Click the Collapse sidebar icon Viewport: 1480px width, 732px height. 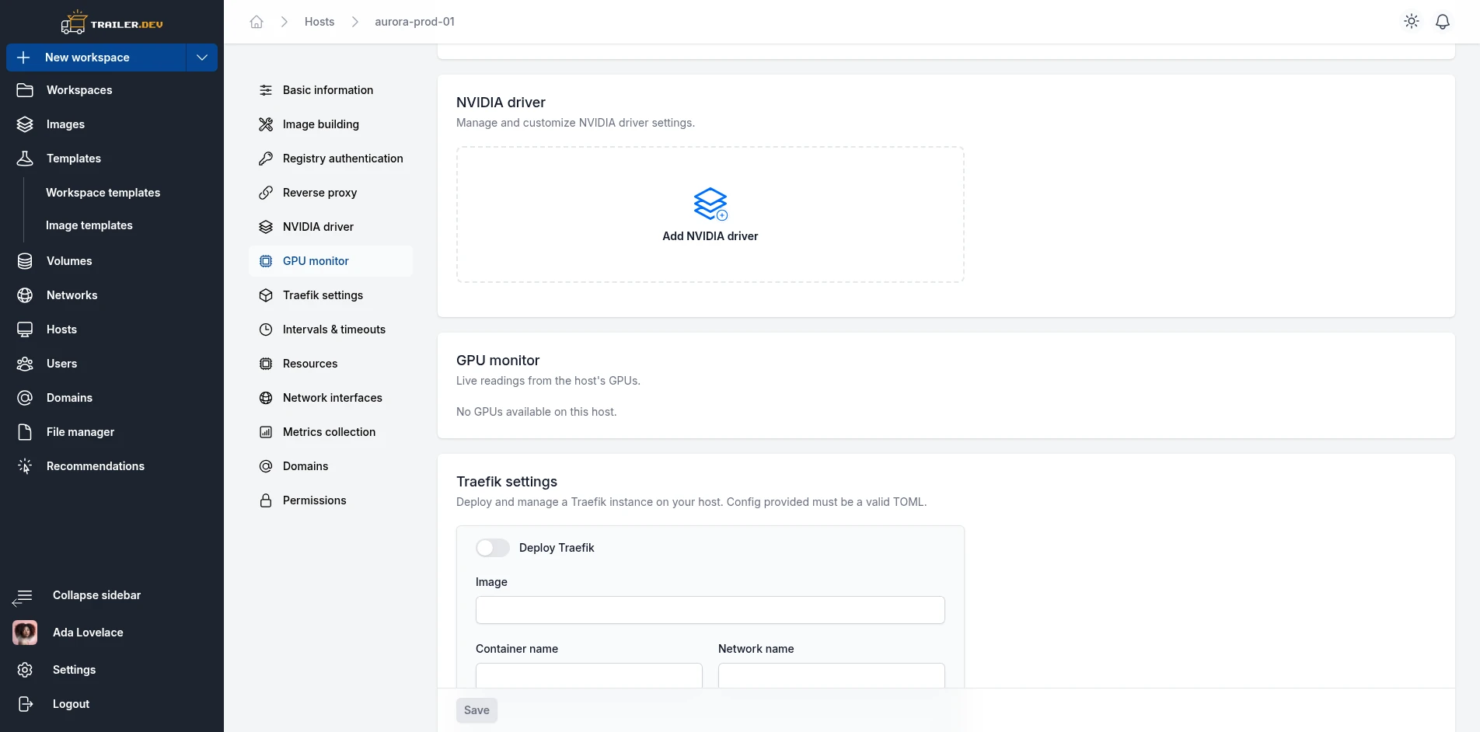point(23,597)
